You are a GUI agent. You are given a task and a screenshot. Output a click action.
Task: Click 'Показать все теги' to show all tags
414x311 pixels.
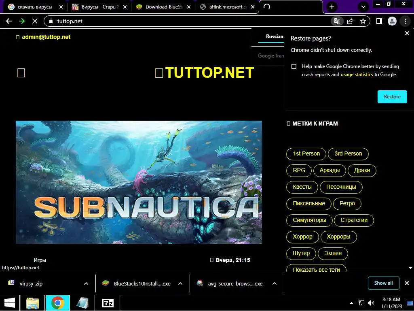coord(316,269)
